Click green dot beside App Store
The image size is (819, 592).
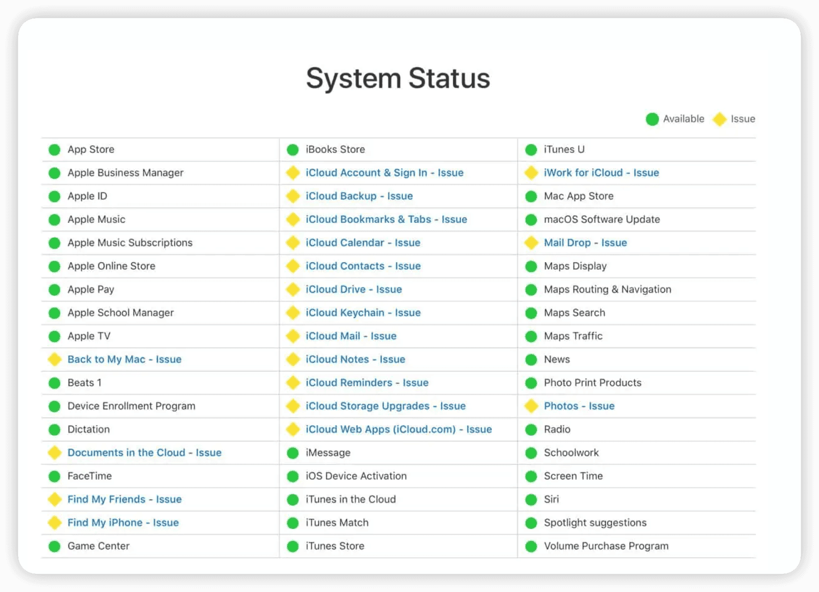click(54, 150)
